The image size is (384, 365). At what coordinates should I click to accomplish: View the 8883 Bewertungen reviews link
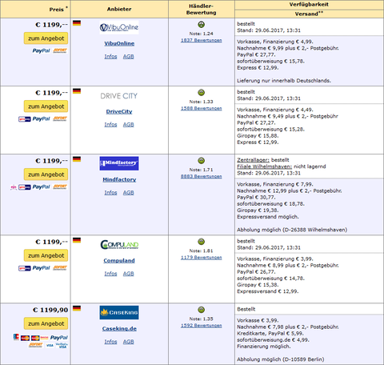pos(202,176)
